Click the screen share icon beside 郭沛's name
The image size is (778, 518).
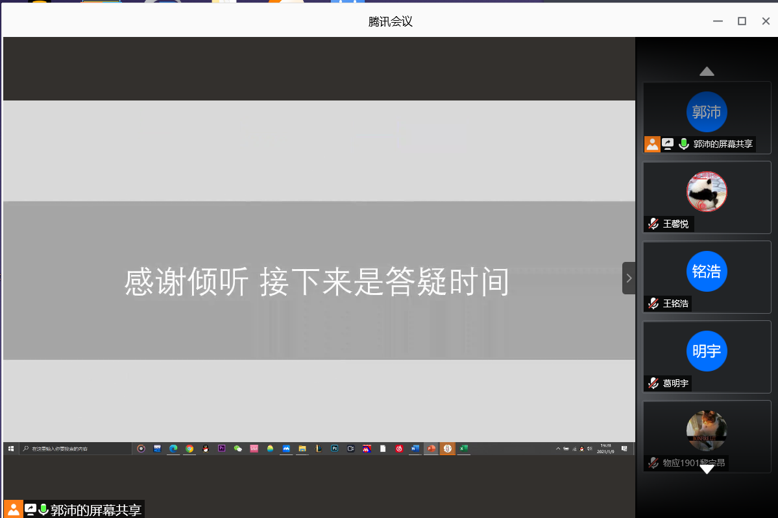[x=668, y=144]
